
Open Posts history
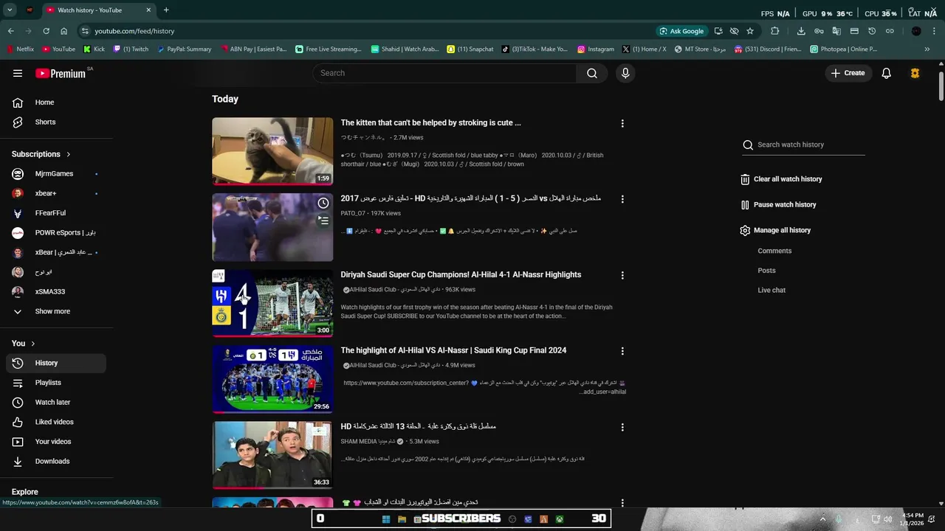766,271
